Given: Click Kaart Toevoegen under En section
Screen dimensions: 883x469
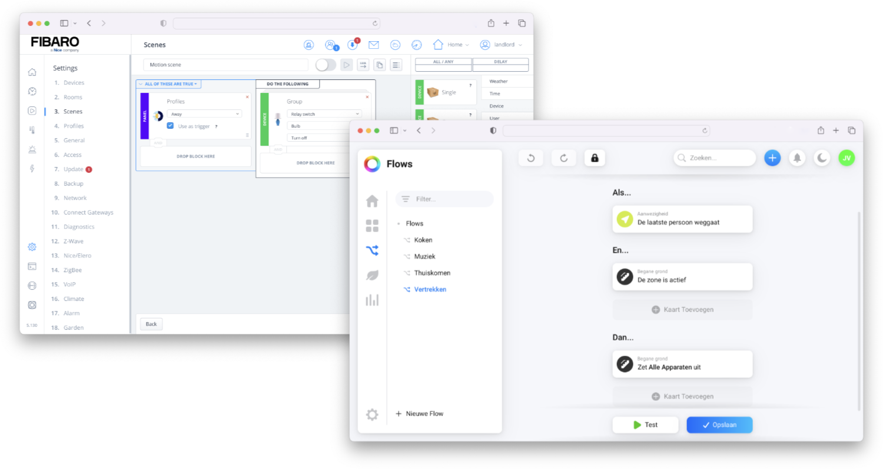Looking at the screenshot, I should [682, 310].
